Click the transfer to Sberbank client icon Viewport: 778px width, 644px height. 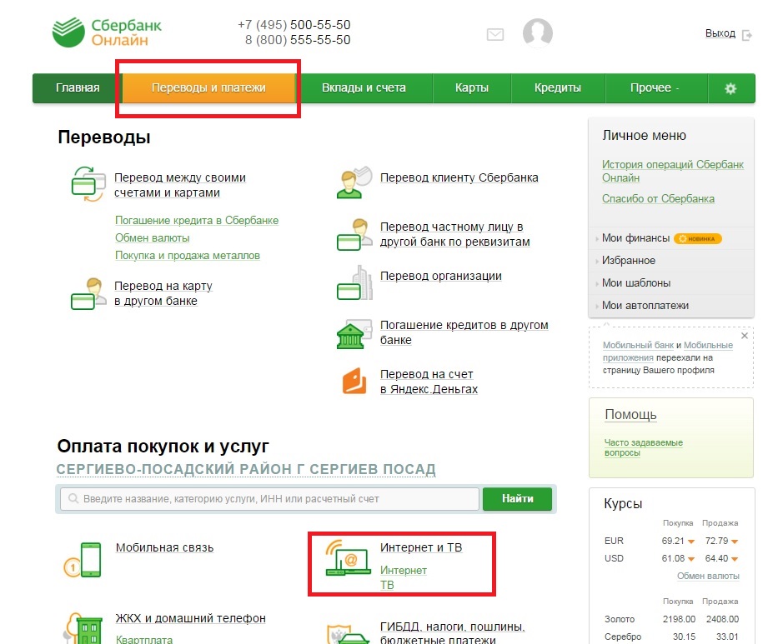pos(354,182)
